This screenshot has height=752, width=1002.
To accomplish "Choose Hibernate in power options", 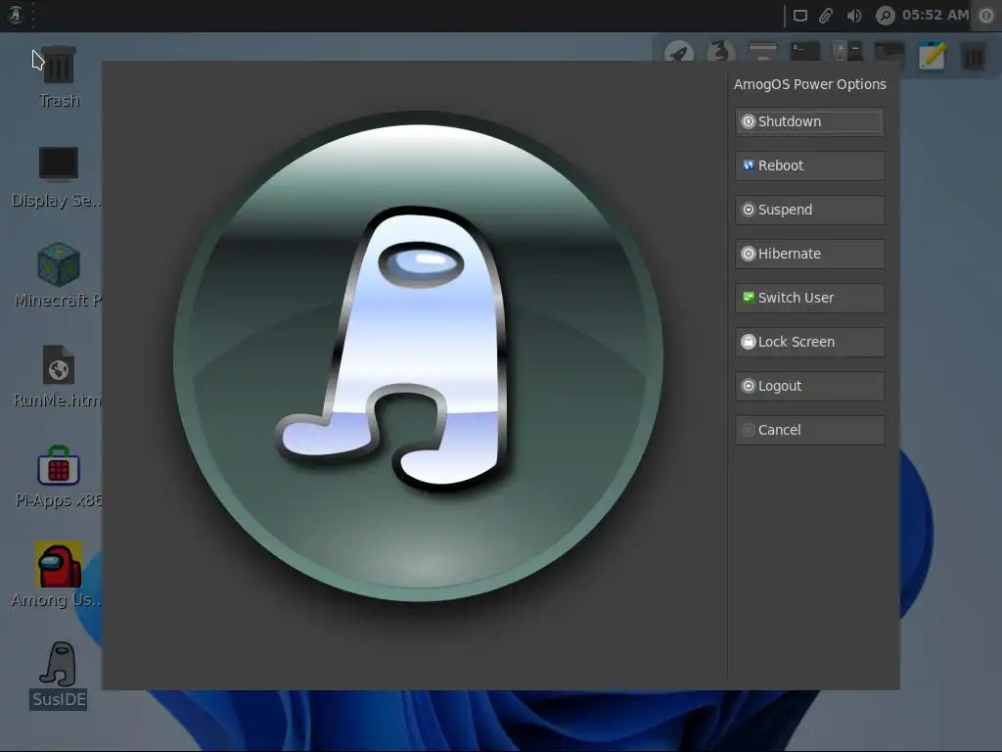I will 809,254.
